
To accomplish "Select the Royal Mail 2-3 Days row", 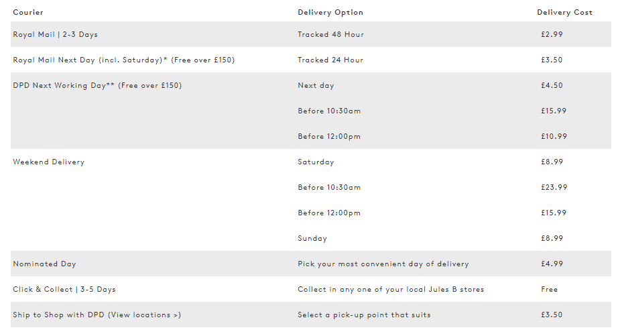I will tap(311, 34).
